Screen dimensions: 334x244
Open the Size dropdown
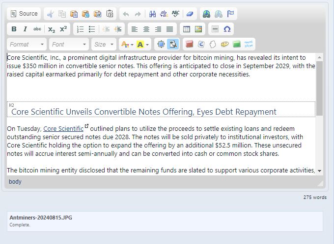(x=104, y=44)
